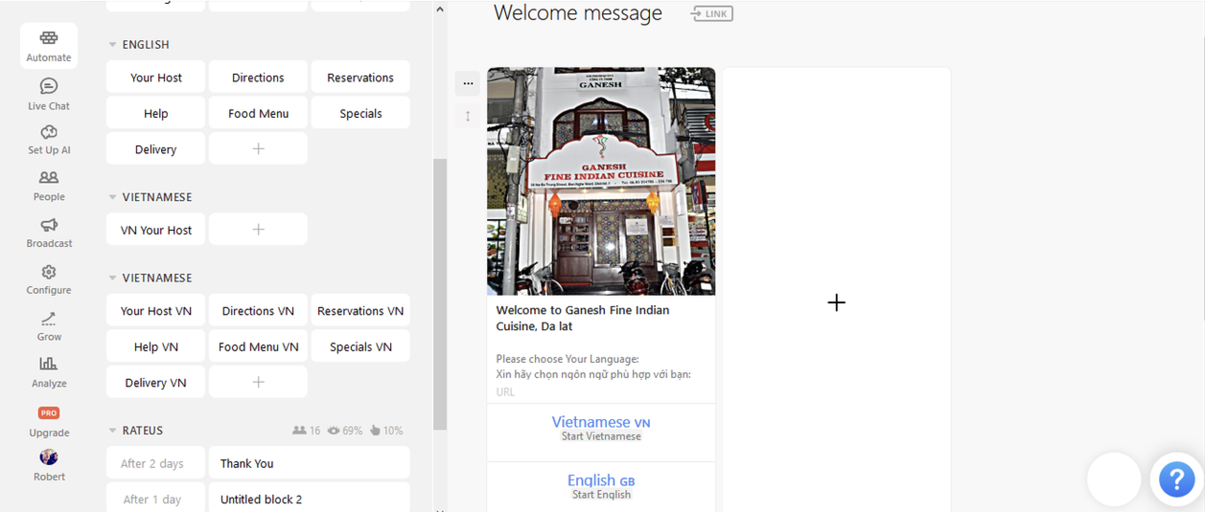The height and width of the screenshot is (512, 1205).
Task: Open the Broadcast section
Action: 48,233
